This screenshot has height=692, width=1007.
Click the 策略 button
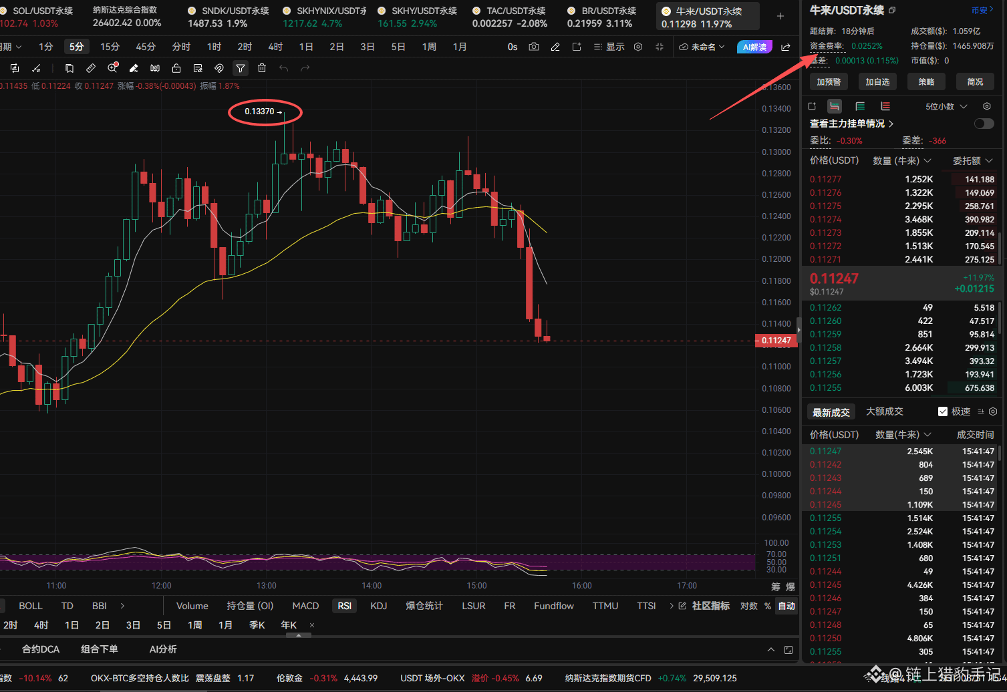pos(926,81)
